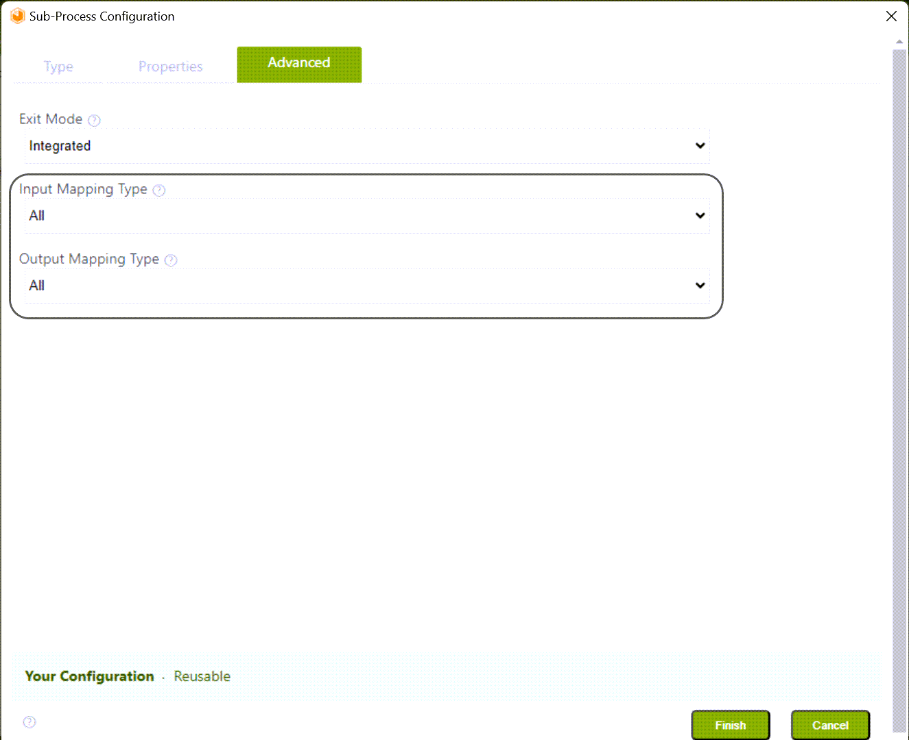Expand the Input Mapping Type dropdown
The height and width of the screenshot is (740, 909).
[x=367, y=216]
